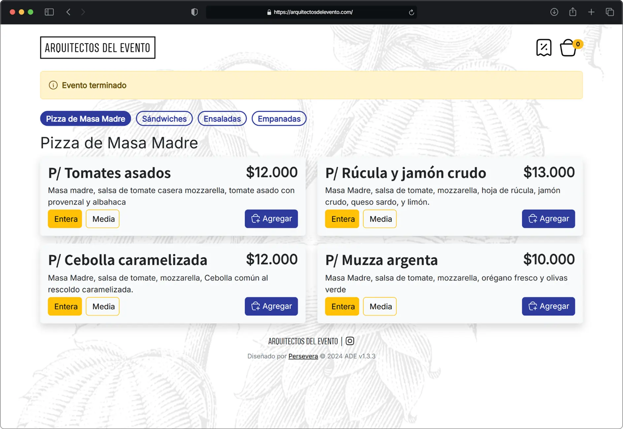This screenshot has height=429, width=623.
Task: Open the discount coupon icon
Action: click(543, 48)
